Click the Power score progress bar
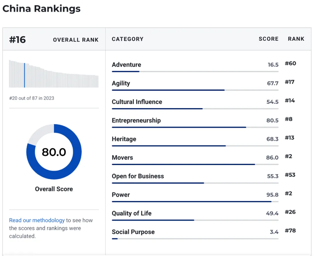Viewport: 314px width, 256px height. [195, 201]
